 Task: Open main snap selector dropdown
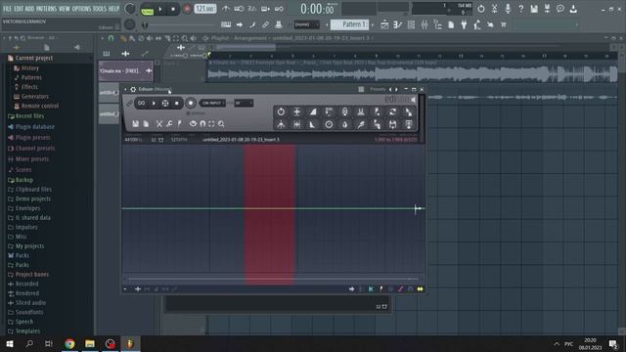coord(306,24)
